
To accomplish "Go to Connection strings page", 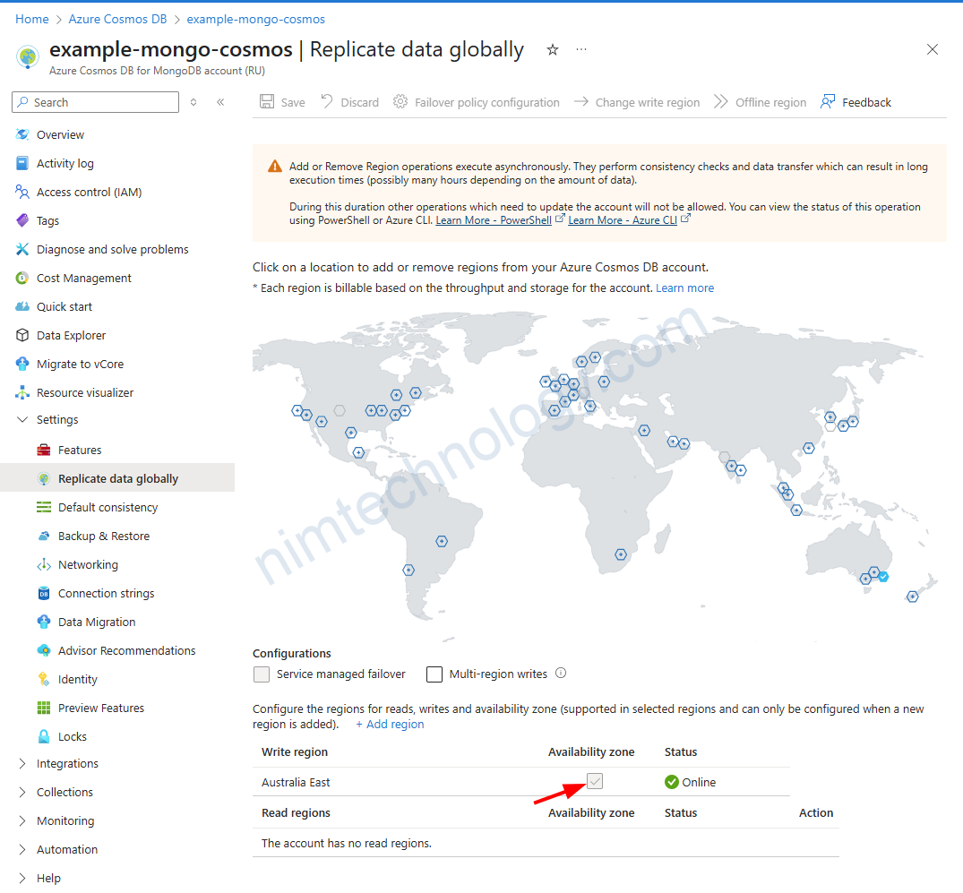I will click(x=106, y=593).
